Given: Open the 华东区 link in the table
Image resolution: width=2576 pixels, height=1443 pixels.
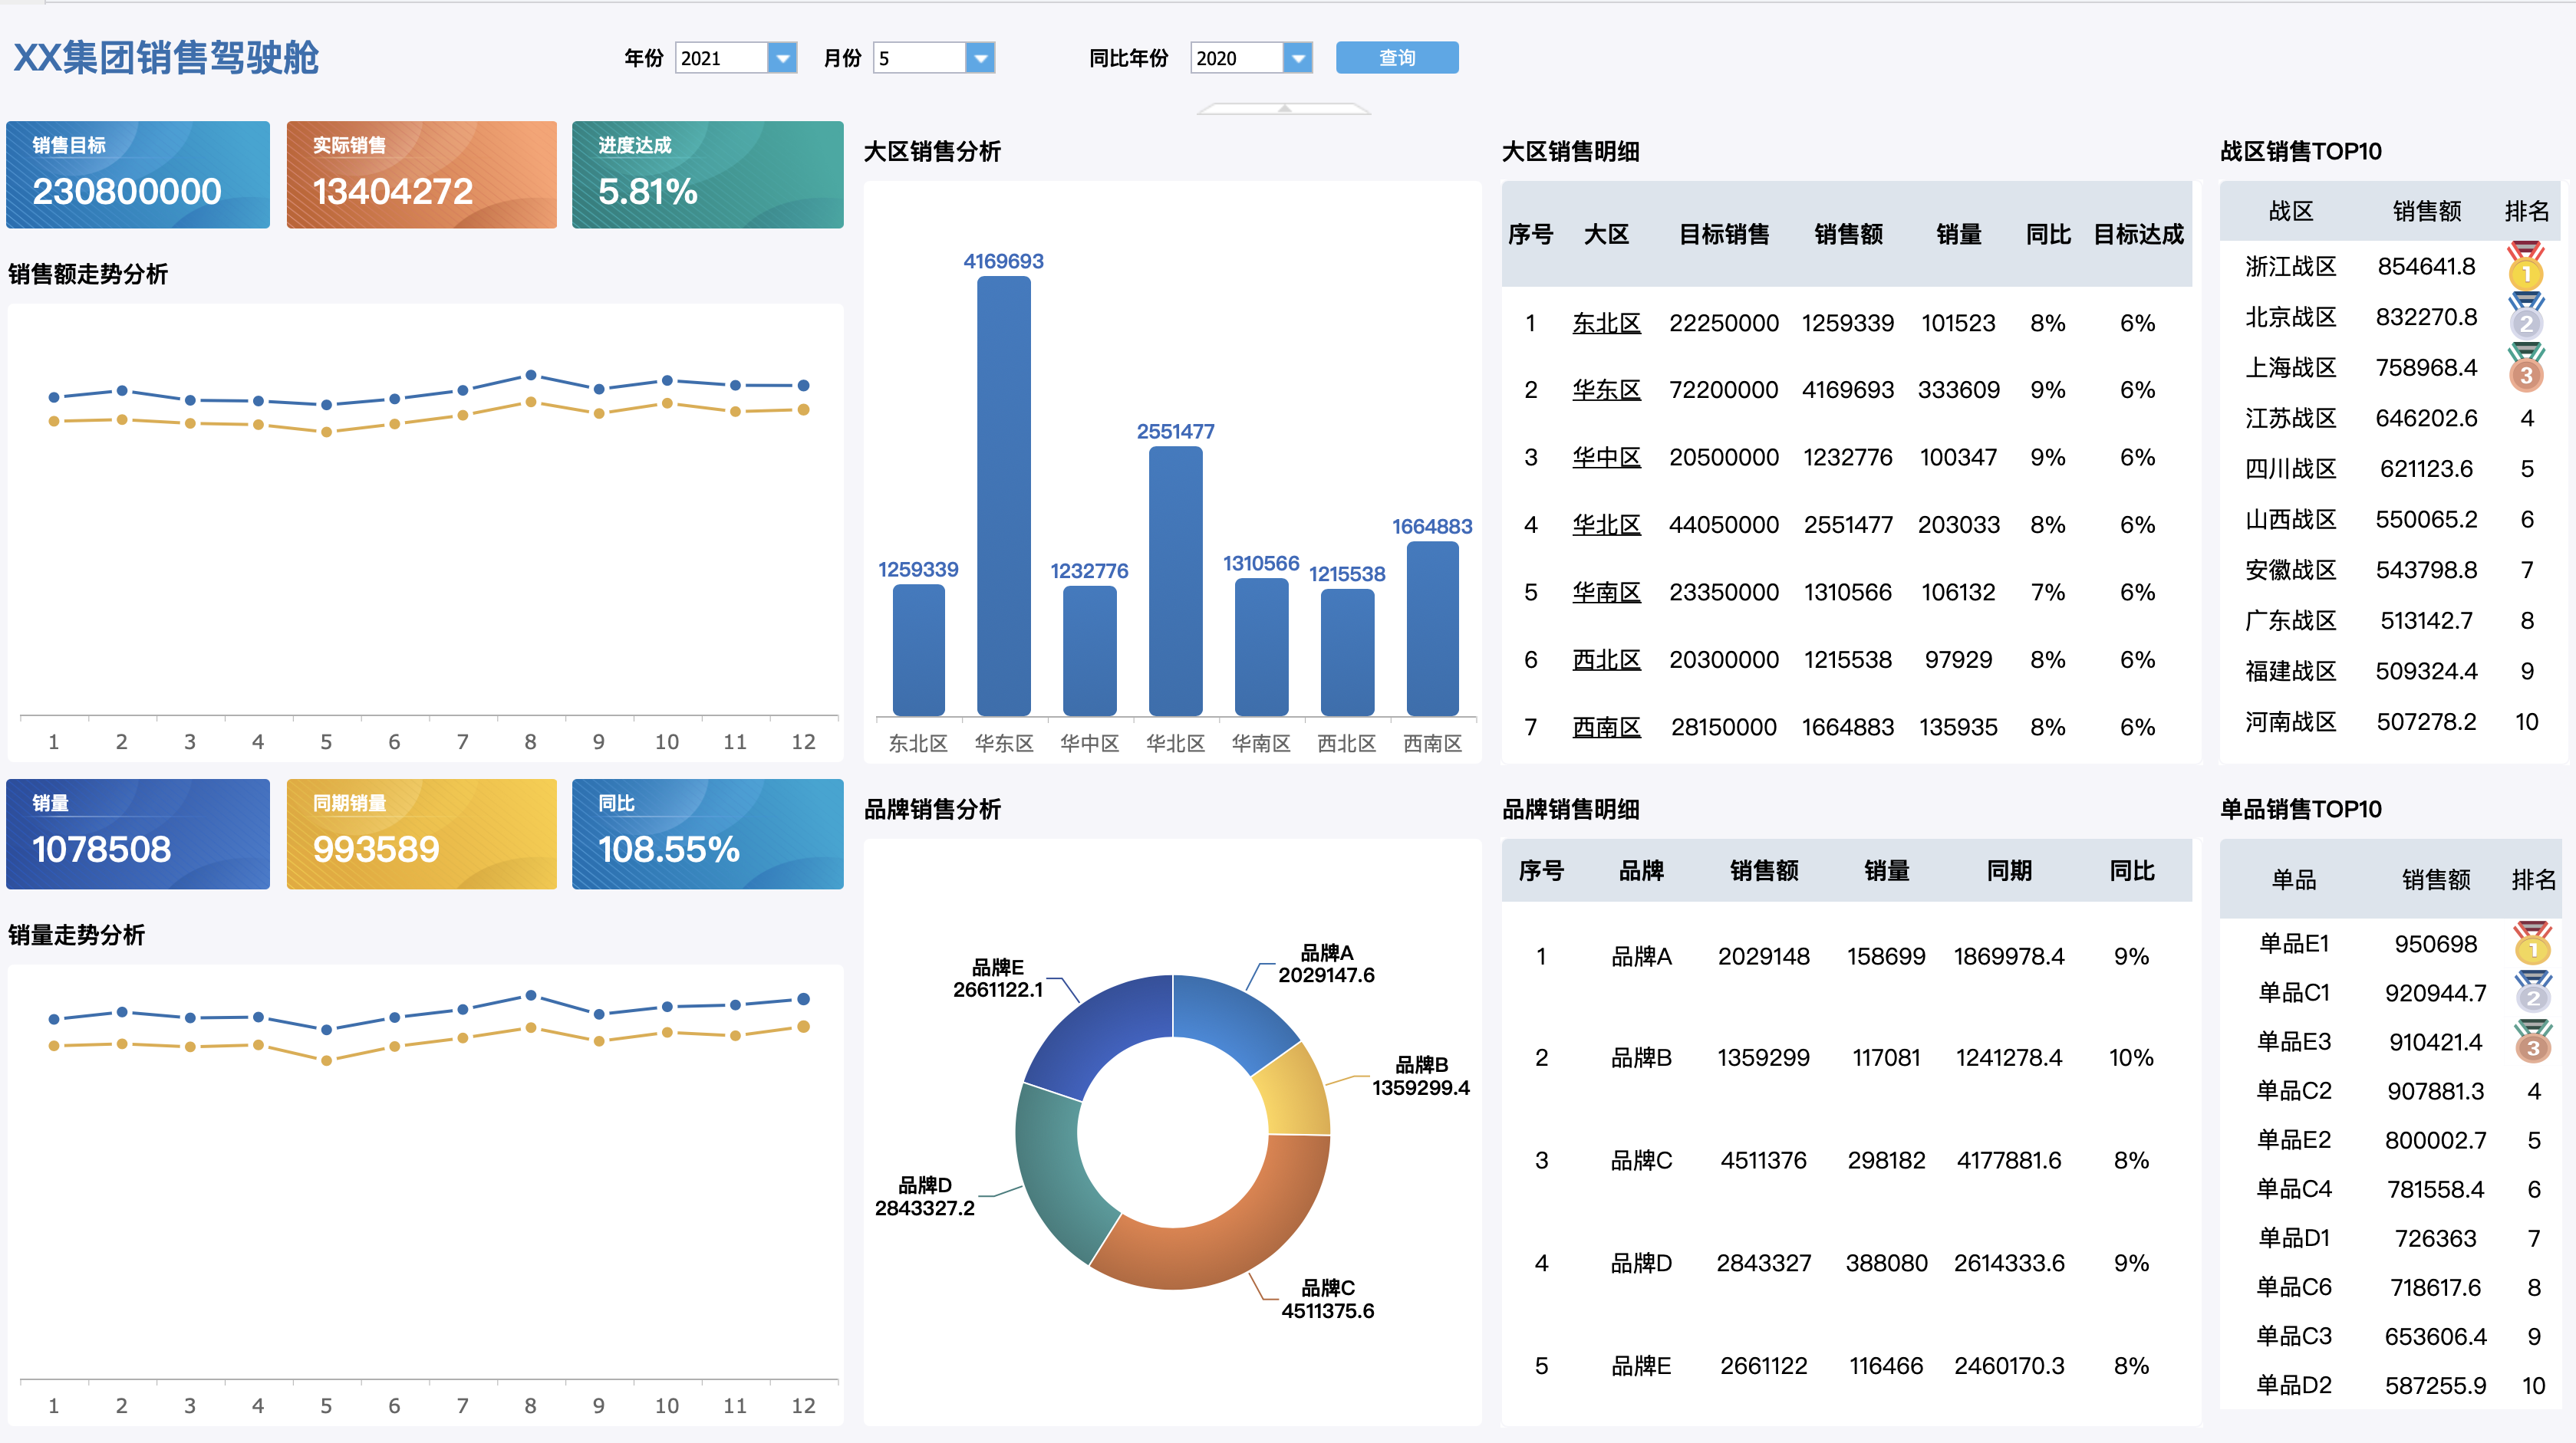Looking at the screenshot, I should (x=1606, y=390).
